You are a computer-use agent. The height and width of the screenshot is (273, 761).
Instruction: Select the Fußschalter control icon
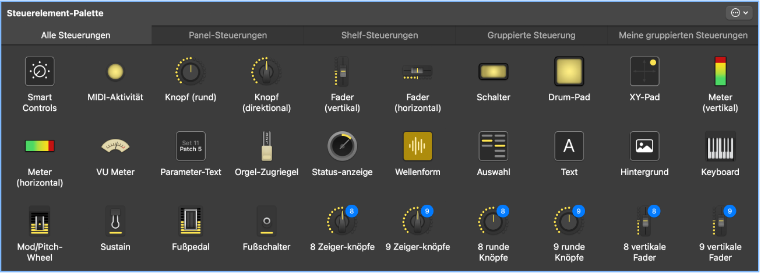266,221
